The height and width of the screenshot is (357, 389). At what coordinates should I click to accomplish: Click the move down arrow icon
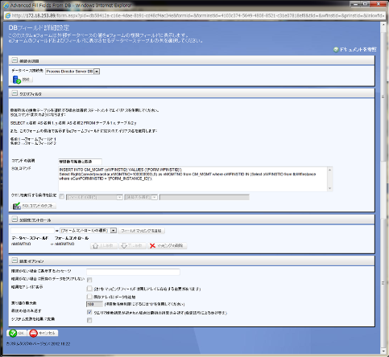pos(124,246)
